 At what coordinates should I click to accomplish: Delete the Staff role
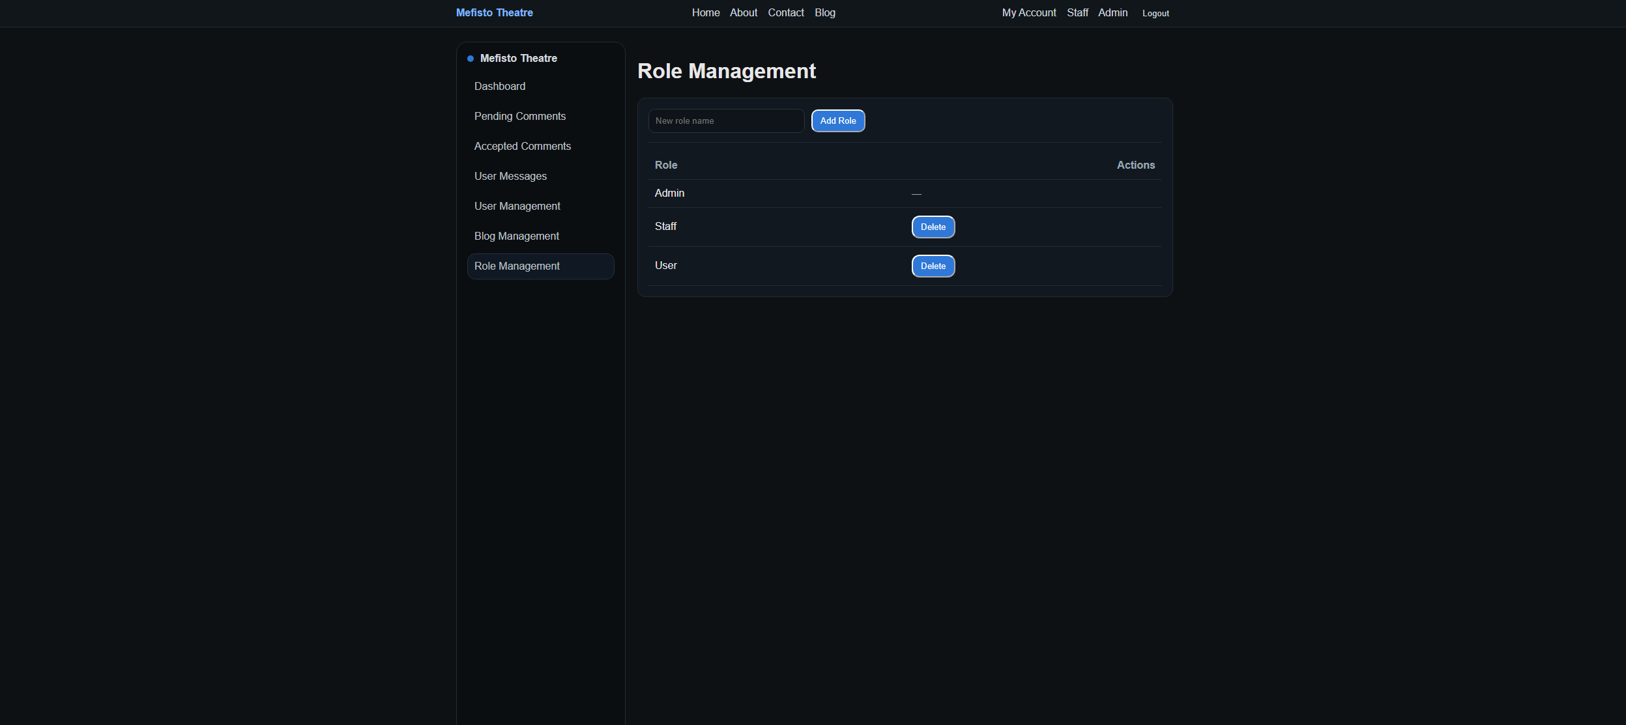pos(933,227)
